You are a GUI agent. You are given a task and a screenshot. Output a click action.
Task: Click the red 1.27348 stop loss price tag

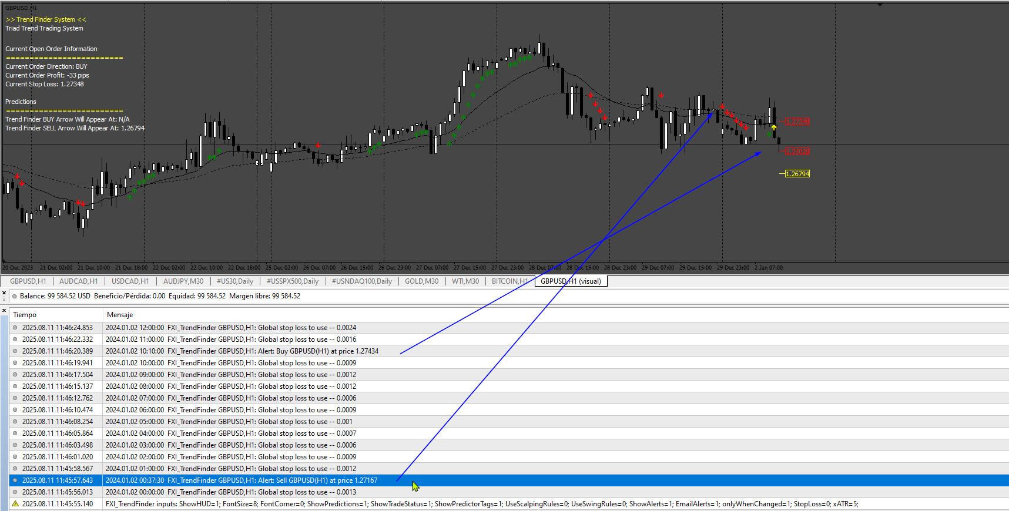797,122
